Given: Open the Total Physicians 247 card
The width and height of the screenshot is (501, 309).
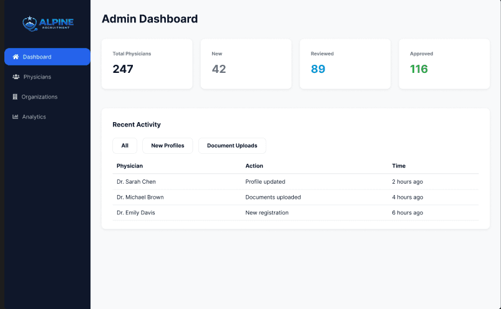Looking at the screenshot, I should pos(147,64).
